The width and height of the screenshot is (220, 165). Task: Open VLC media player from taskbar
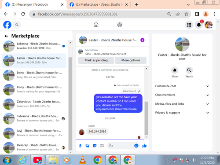point(83,160)
